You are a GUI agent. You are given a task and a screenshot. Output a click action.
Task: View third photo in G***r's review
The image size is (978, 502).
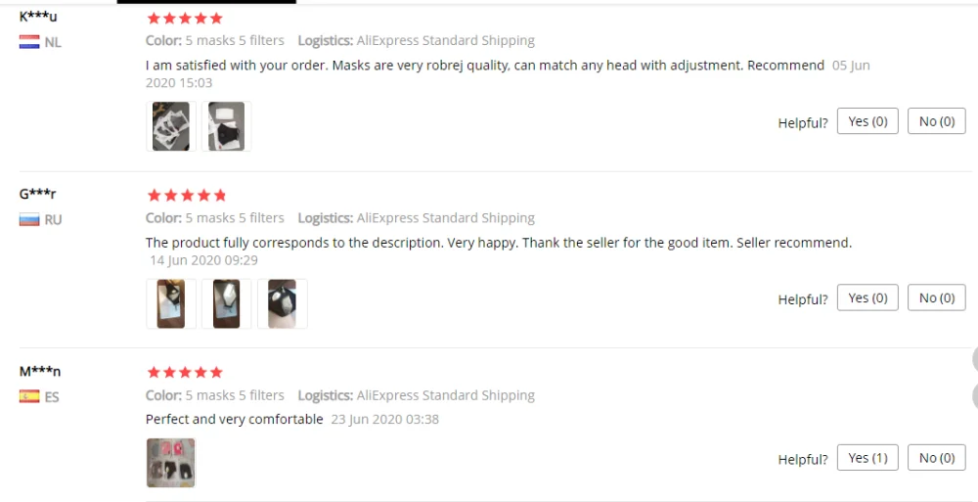282,303
